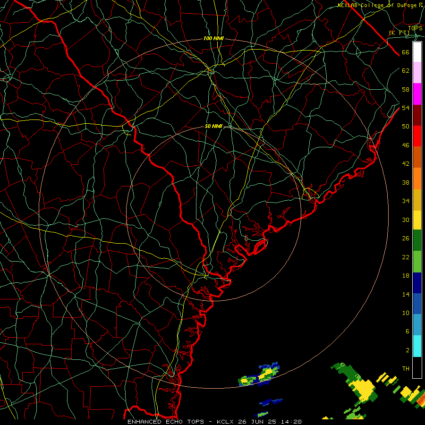The width and height of the screenshot is (425, 425).
Task: Click the '50 NMI' range ring label
Action: click(x=213, y=126)
